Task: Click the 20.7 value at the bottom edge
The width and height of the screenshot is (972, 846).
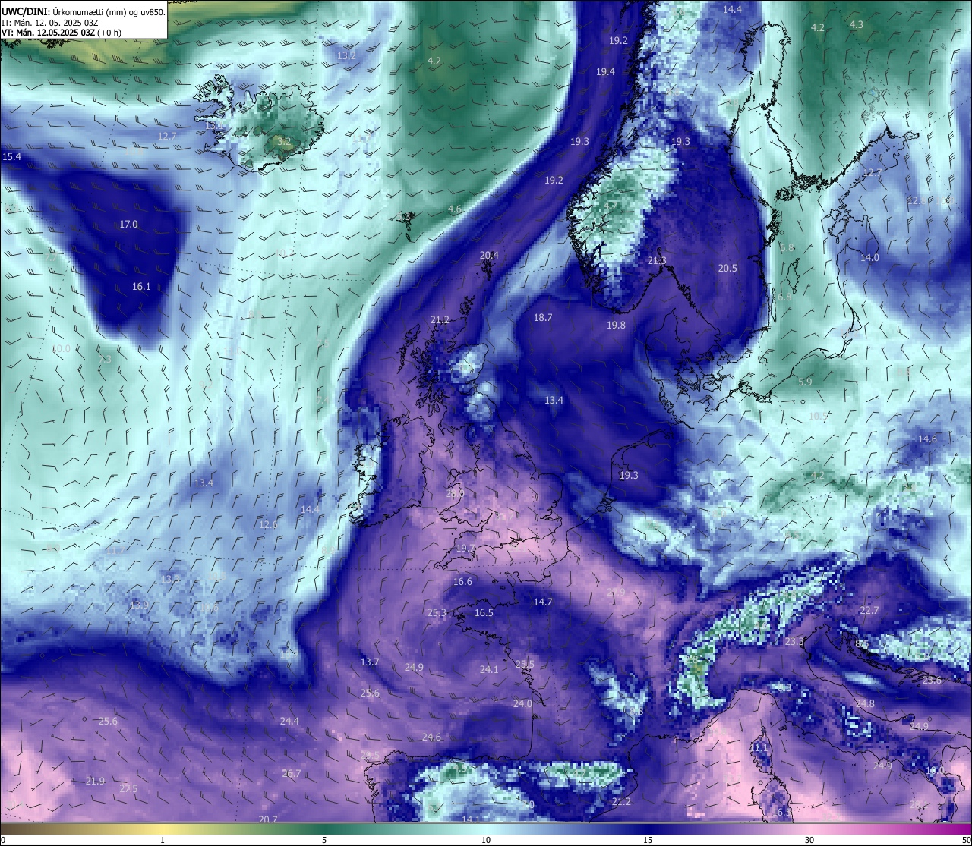Action: (268, 819)
